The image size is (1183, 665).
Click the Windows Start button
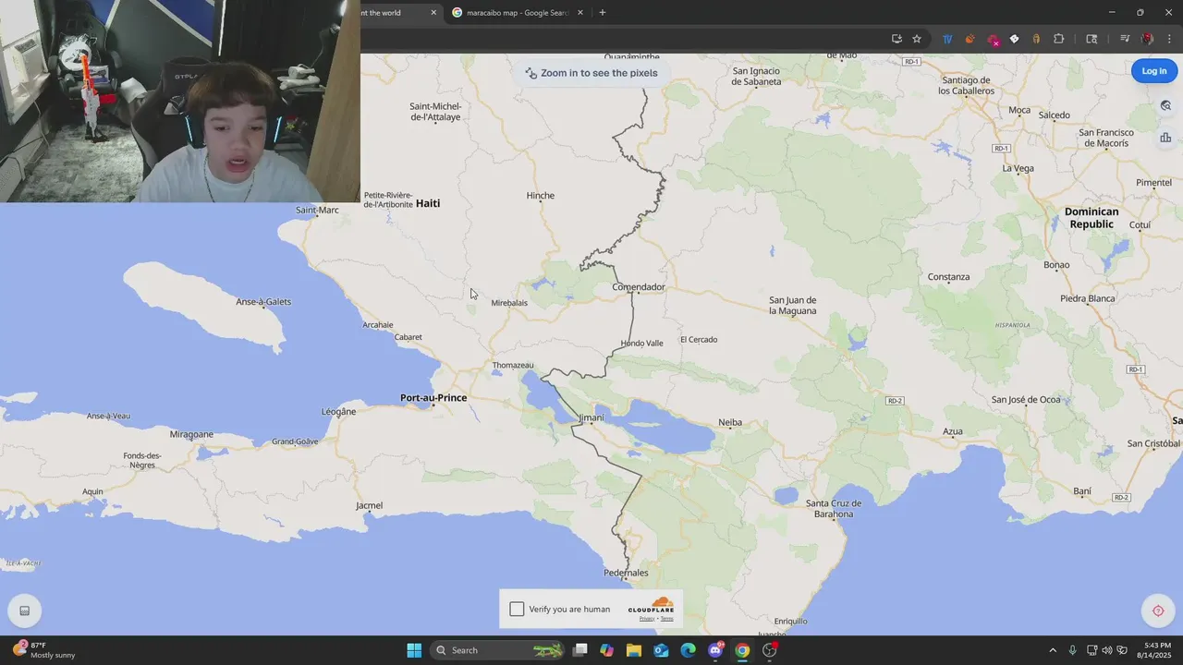[414, 650]
